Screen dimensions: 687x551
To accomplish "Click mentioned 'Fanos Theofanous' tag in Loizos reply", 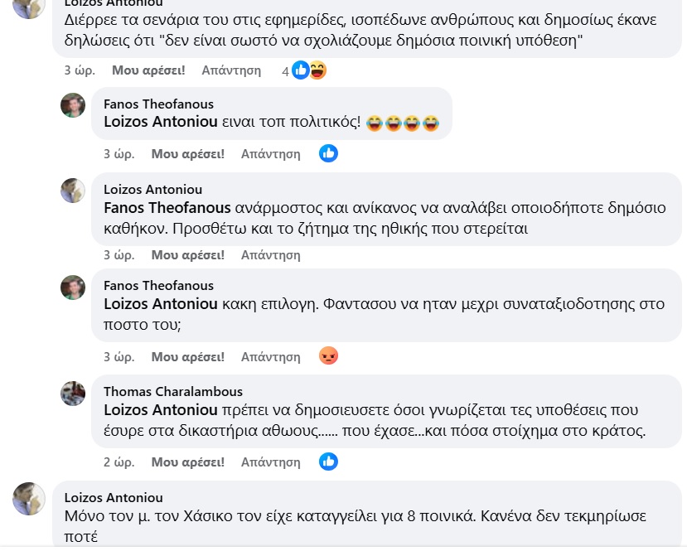I will pyautogui.click(x=159, y=208).
